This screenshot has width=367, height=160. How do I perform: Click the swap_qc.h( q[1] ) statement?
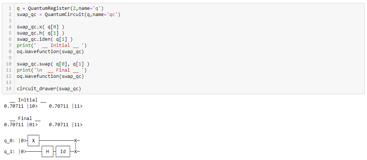coord(40,33)
